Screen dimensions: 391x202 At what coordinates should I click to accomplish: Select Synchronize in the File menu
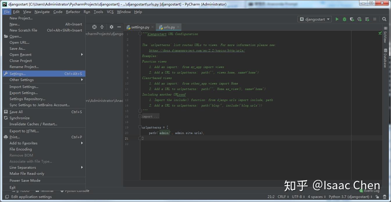pyautogui.click(x=44, y=118)
